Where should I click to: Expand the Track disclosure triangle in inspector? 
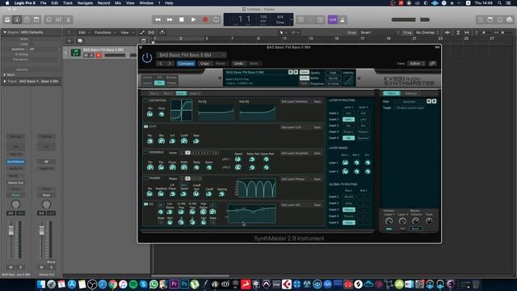[x=5, y=81]
